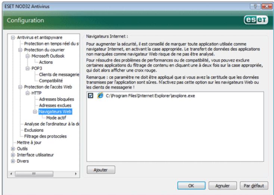
Task: Collapse the Antivirus et antispyware node
Action: pos(13,38)
